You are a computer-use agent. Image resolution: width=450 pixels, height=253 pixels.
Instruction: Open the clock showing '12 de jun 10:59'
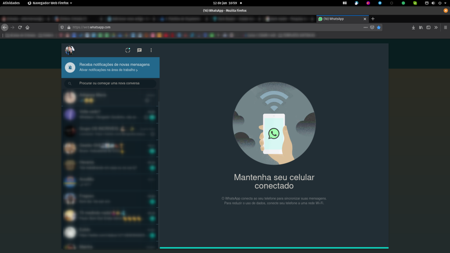[225, 3]
